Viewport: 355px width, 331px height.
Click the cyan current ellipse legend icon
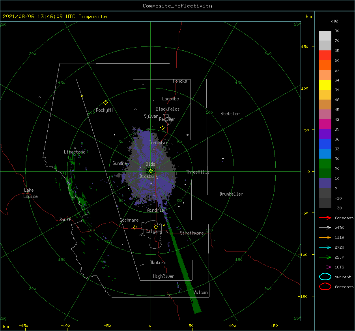click(x=325, y=277)
